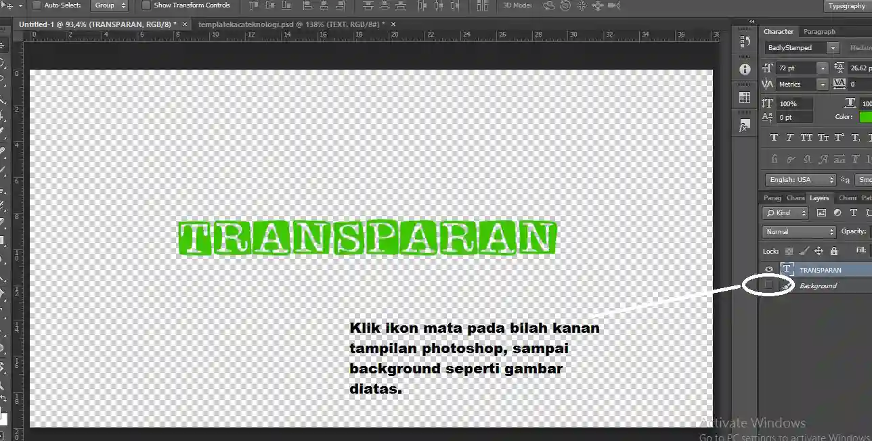The width and height of the screenshot is (872, 441).
Task: Select 3D camera zoom icon
Action: [x=614, y=5]
